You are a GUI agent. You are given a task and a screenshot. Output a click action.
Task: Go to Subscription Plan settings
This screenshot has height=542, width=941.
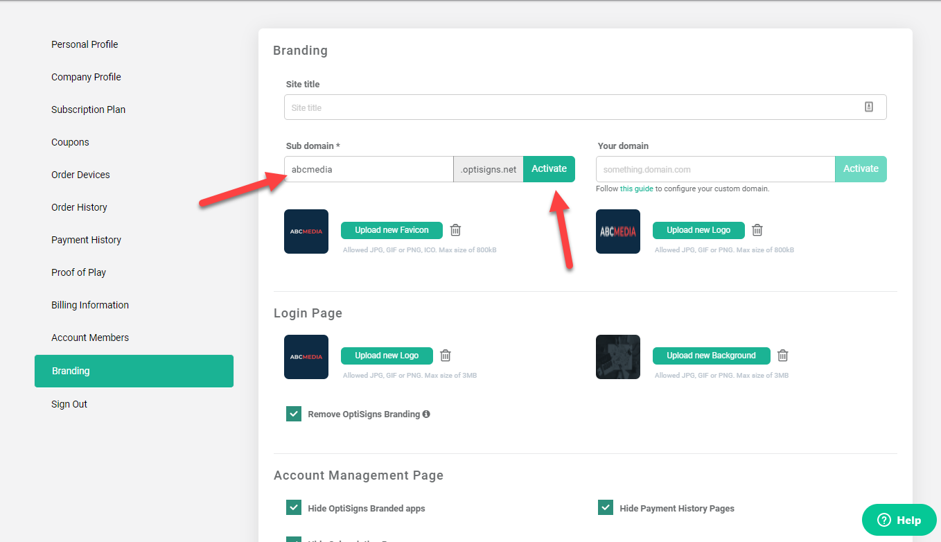pyautogui.click(x=88, y=110)
